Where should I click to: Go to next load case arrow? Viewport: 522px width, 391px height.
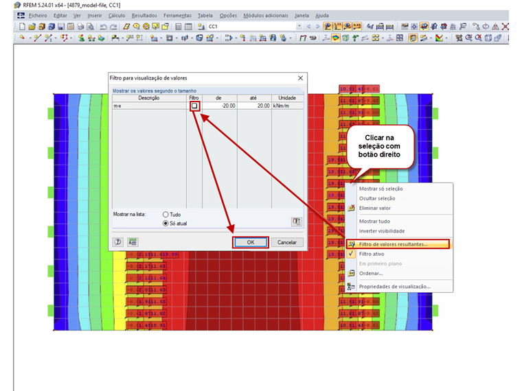[318, 27]
